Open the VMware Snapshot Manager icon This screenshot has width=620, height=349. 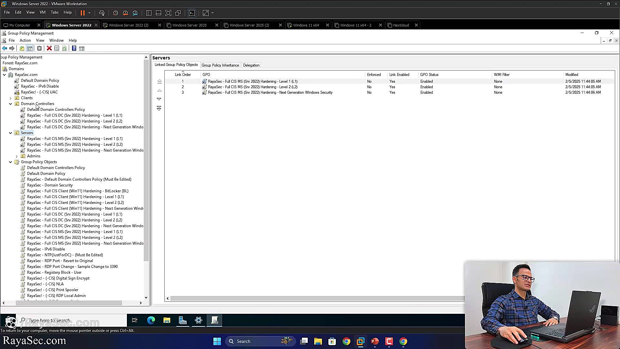[x=135, y=13]
